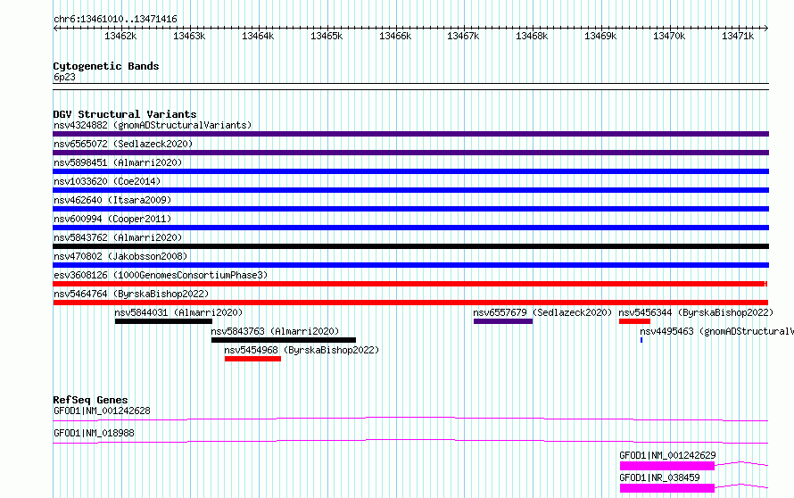
Task: Open the nsv5898451 Almarri2020 blue bar
Action: (410, 171)
